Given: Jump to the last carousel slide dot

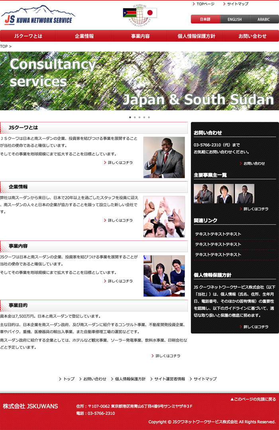Looking at the screenshot, I should pos(149,117).
